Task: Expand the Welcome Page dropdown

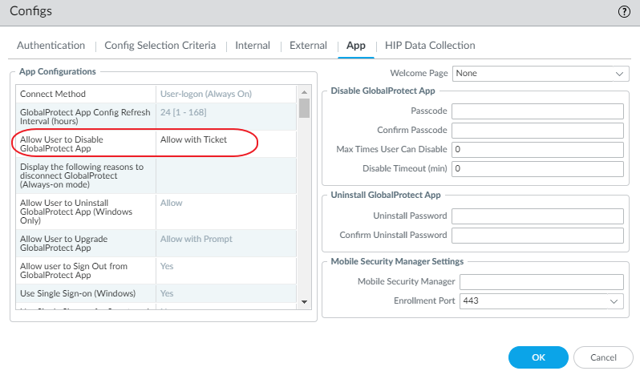Action: [x=541, y=74]
